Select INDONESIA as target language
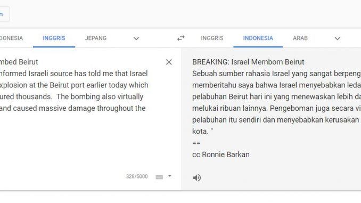 pos(258,38)
